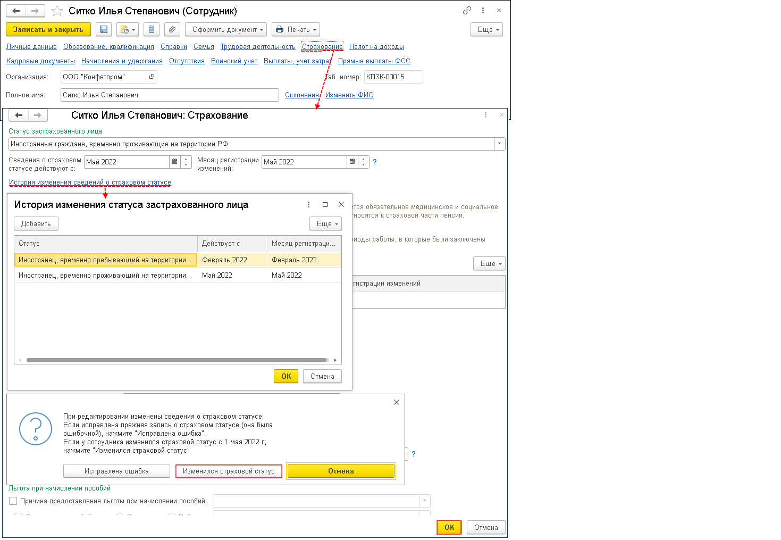Click Изменить ФИО link
This screenshot has height=540, width=781.
coord(349,95)
